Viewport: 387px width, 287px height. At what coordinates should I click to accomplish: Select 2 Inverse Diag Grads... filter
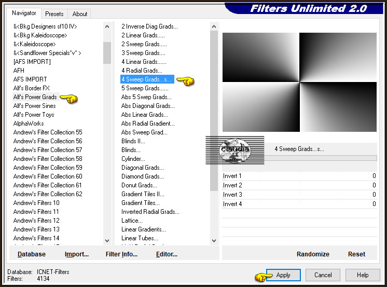149,26
